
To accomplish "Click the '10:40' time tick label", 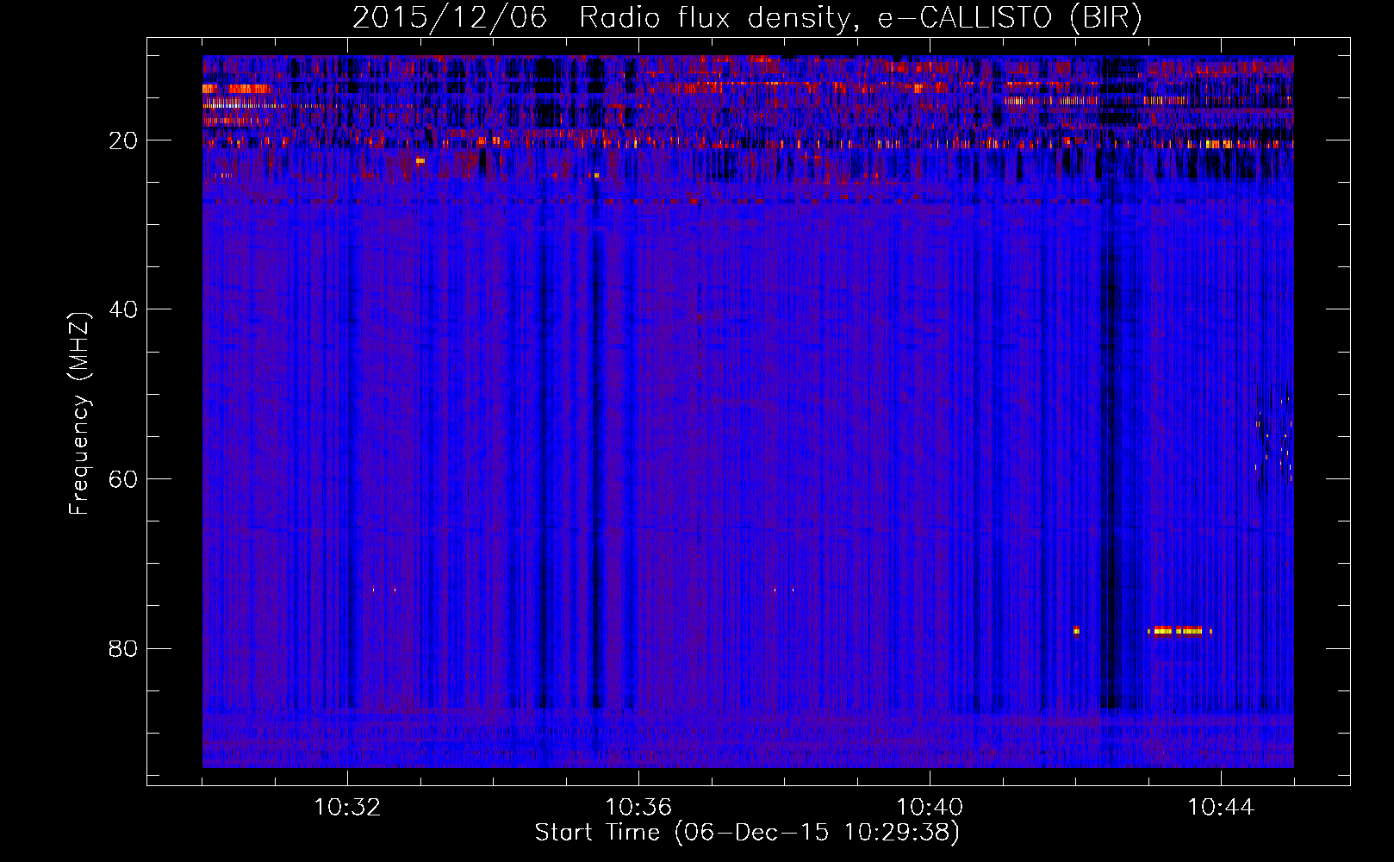I will point(930,808).
